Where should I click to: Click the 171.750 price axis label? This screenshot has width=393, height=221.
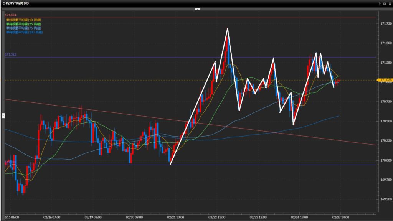pos(385,23)
